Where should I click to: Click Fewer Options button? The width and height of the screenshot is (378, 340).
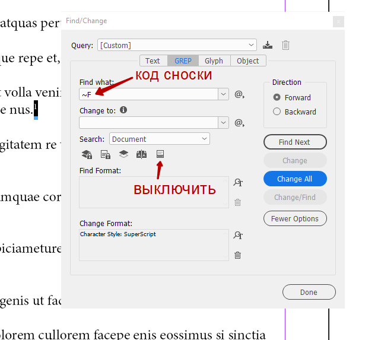tap(295, 218)
